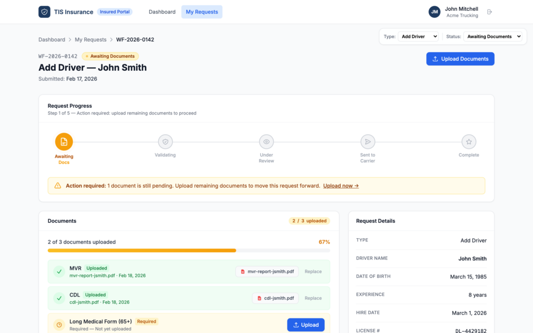Click the green checkmark on CDL row
This screenshot has height=333, width=533.
click(59, 298)
